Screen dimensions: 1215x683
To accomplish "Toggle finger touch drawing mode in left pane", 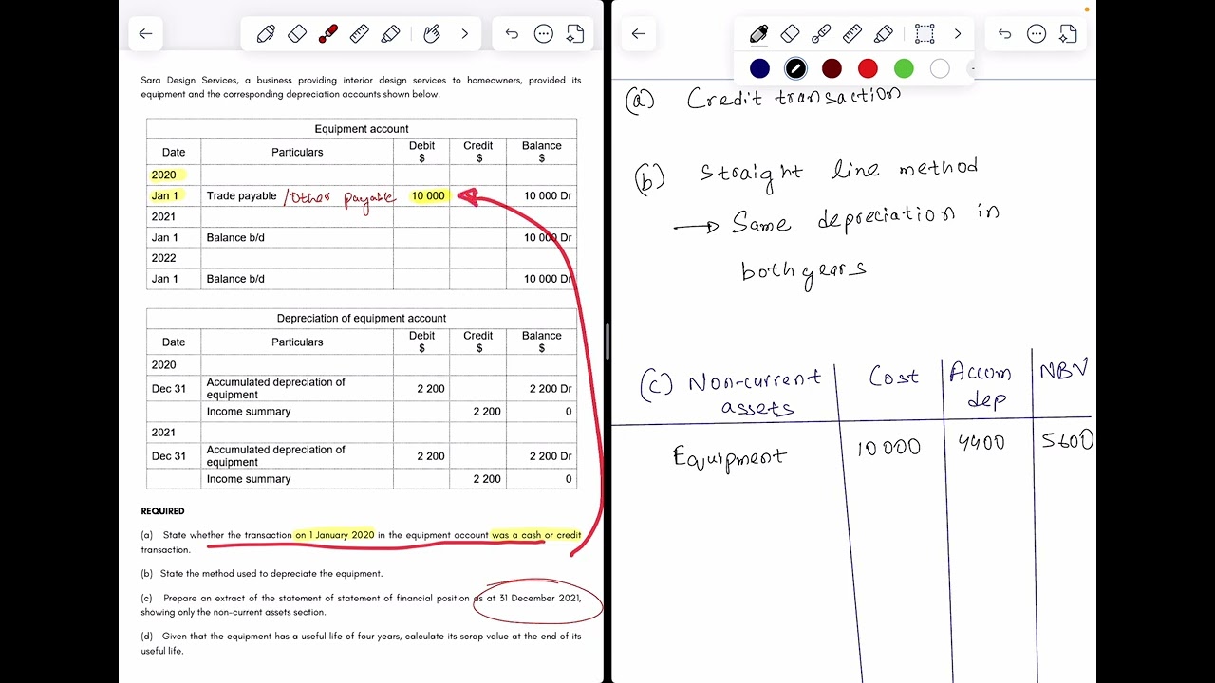I will 432,33.
